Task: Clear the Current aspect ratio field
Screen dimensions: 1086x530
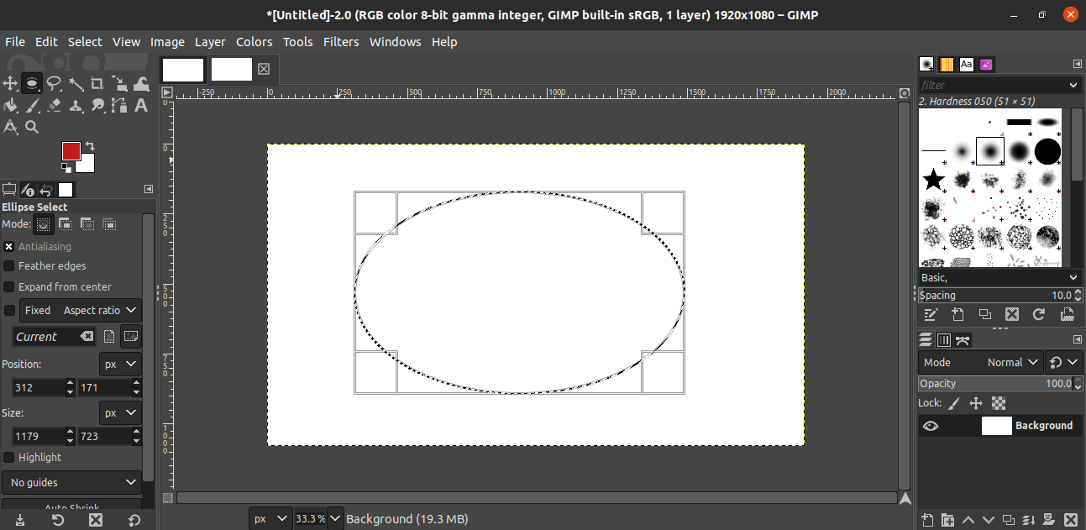Action: point(87,337)
